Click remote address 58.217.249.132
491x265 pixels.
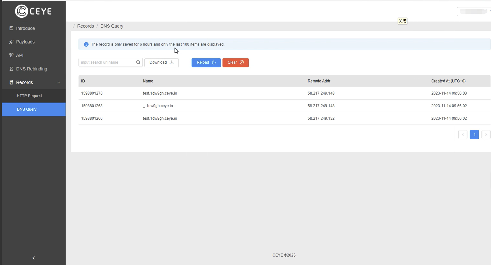321,118
